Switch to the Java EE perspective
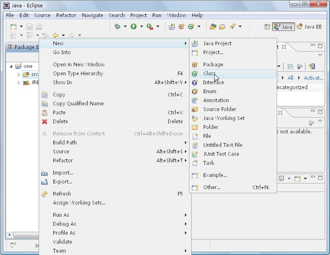 click(x=309, y=26)
